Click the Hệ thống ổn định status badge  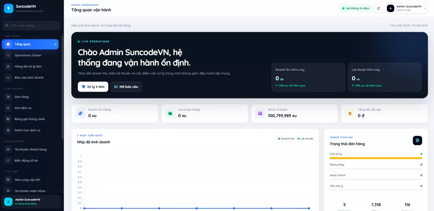[x=356, y=8]
